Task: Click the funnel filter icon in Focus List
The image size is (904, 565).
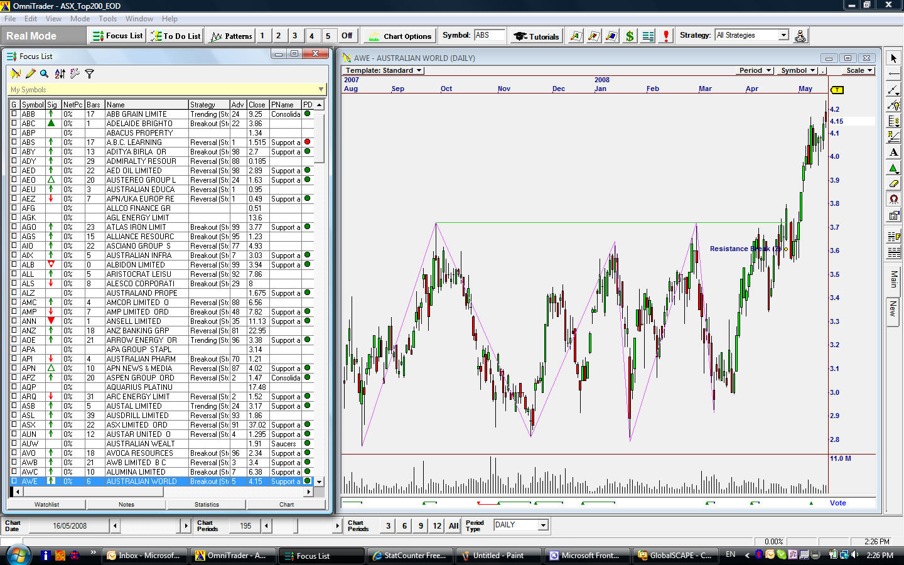Action: pyautogui.click(x=89, y=73)
